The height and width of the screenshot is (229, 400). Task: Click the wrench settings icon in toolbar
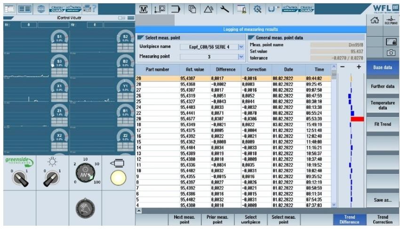(x=225, y=10)
